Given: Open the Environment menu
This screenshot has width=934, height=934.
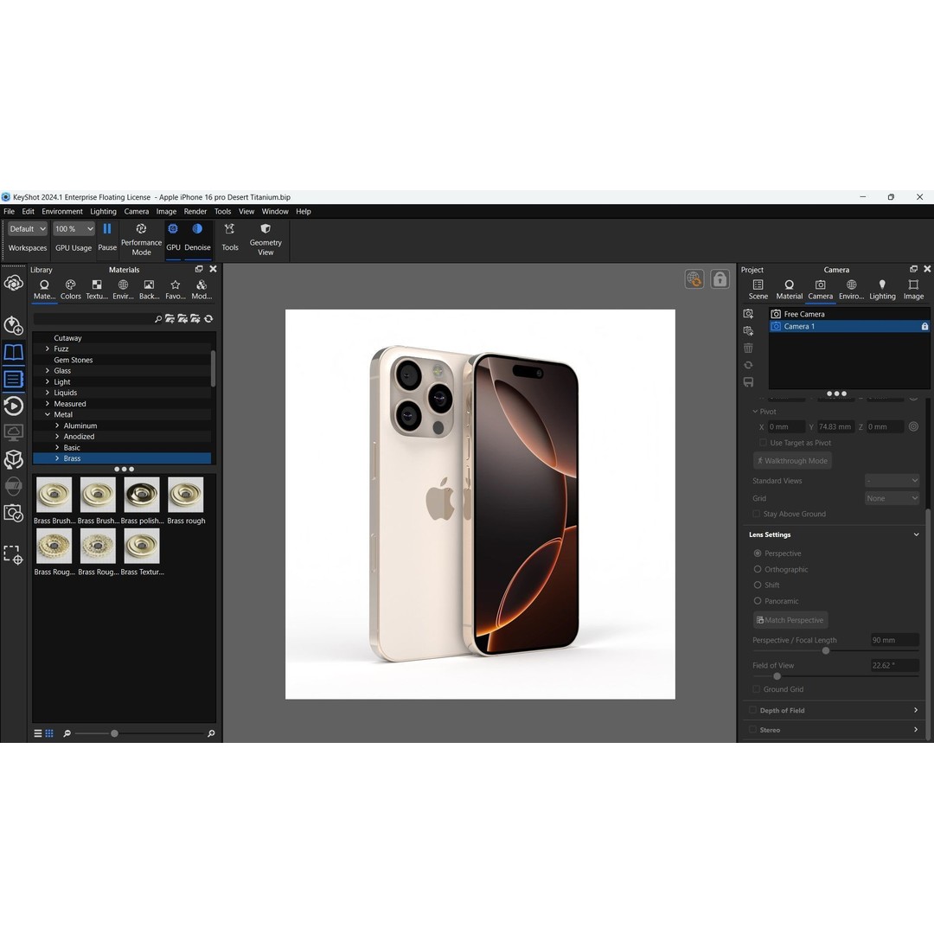Looking at the screenshot, I should click(x=62, y=212).
